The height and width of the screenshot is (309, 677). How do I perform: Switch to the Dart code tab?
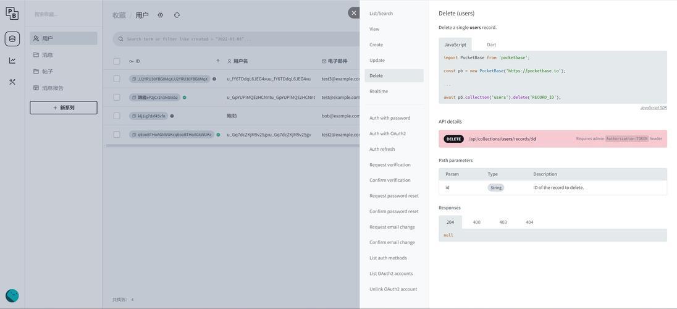(x=491, y=44)
